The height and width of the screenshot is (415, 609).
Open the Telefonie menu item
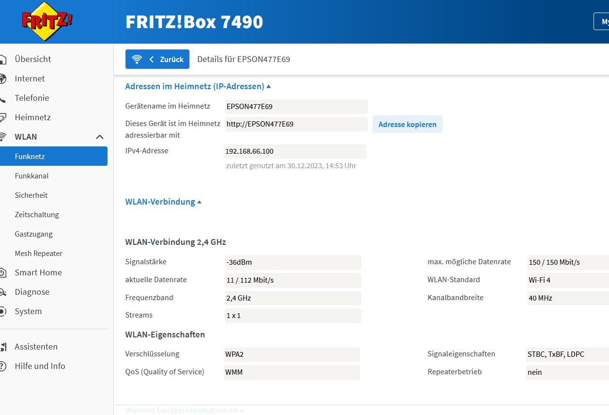click(x=32, y=98)
